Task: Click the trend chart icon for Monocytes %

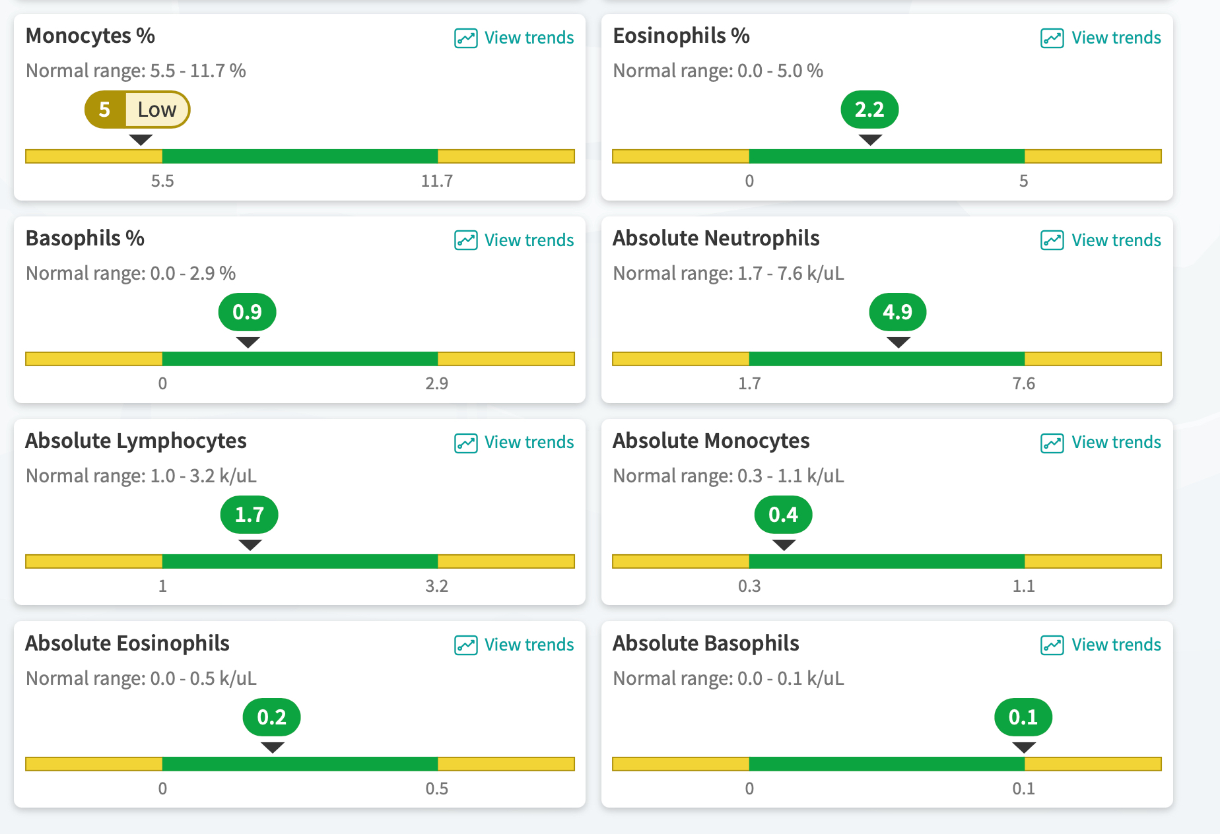Action: point(465,38)
